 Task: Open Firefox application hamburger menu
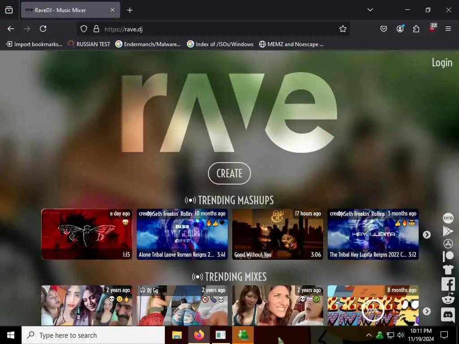point(448,29)
